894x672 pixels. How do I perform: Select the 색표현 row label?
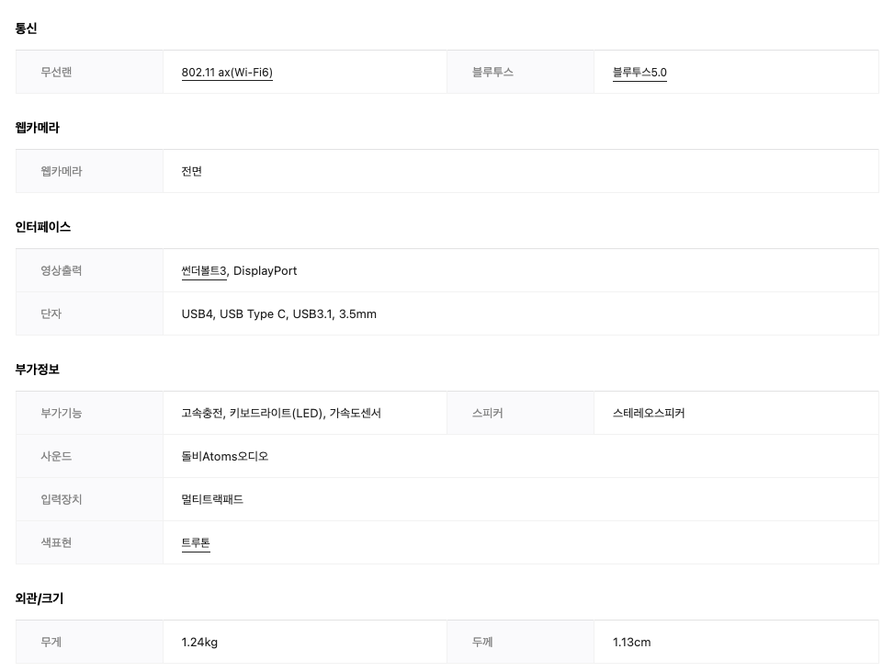[56, 543]
